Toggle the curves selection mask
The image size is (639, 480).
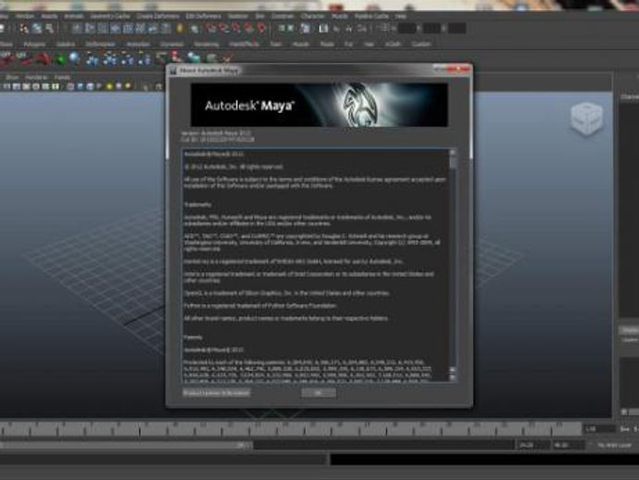102,28
